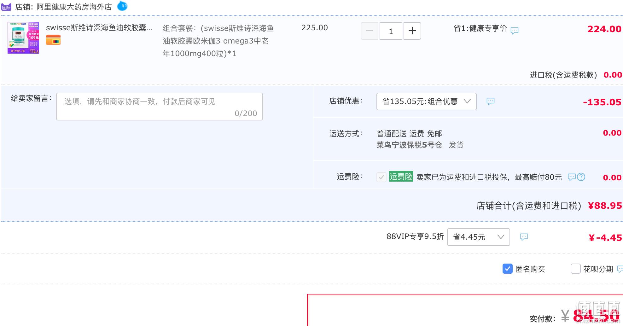The width and height of the screenshot is (623, 326).
Task: Click the purple international badge icon before 店铺
Action: (6, 7)
